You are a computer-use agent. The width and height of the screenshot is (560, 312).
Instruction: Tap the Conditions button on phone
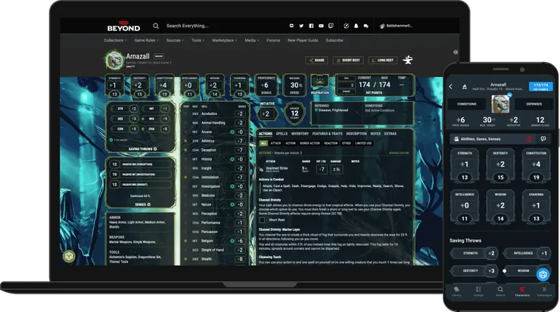(467, 104)
